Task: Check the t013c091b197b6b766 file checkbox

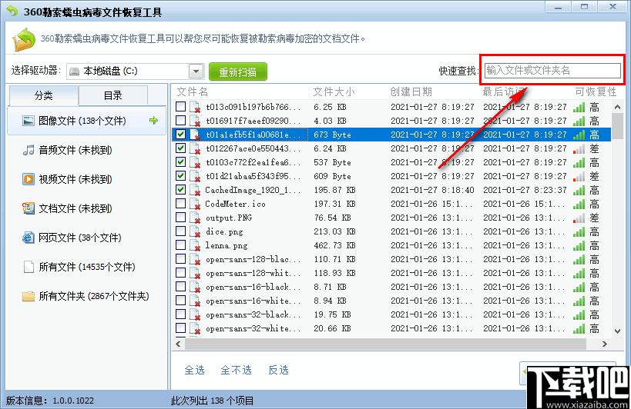Action: pyautogui.click(x=181, y=106)
